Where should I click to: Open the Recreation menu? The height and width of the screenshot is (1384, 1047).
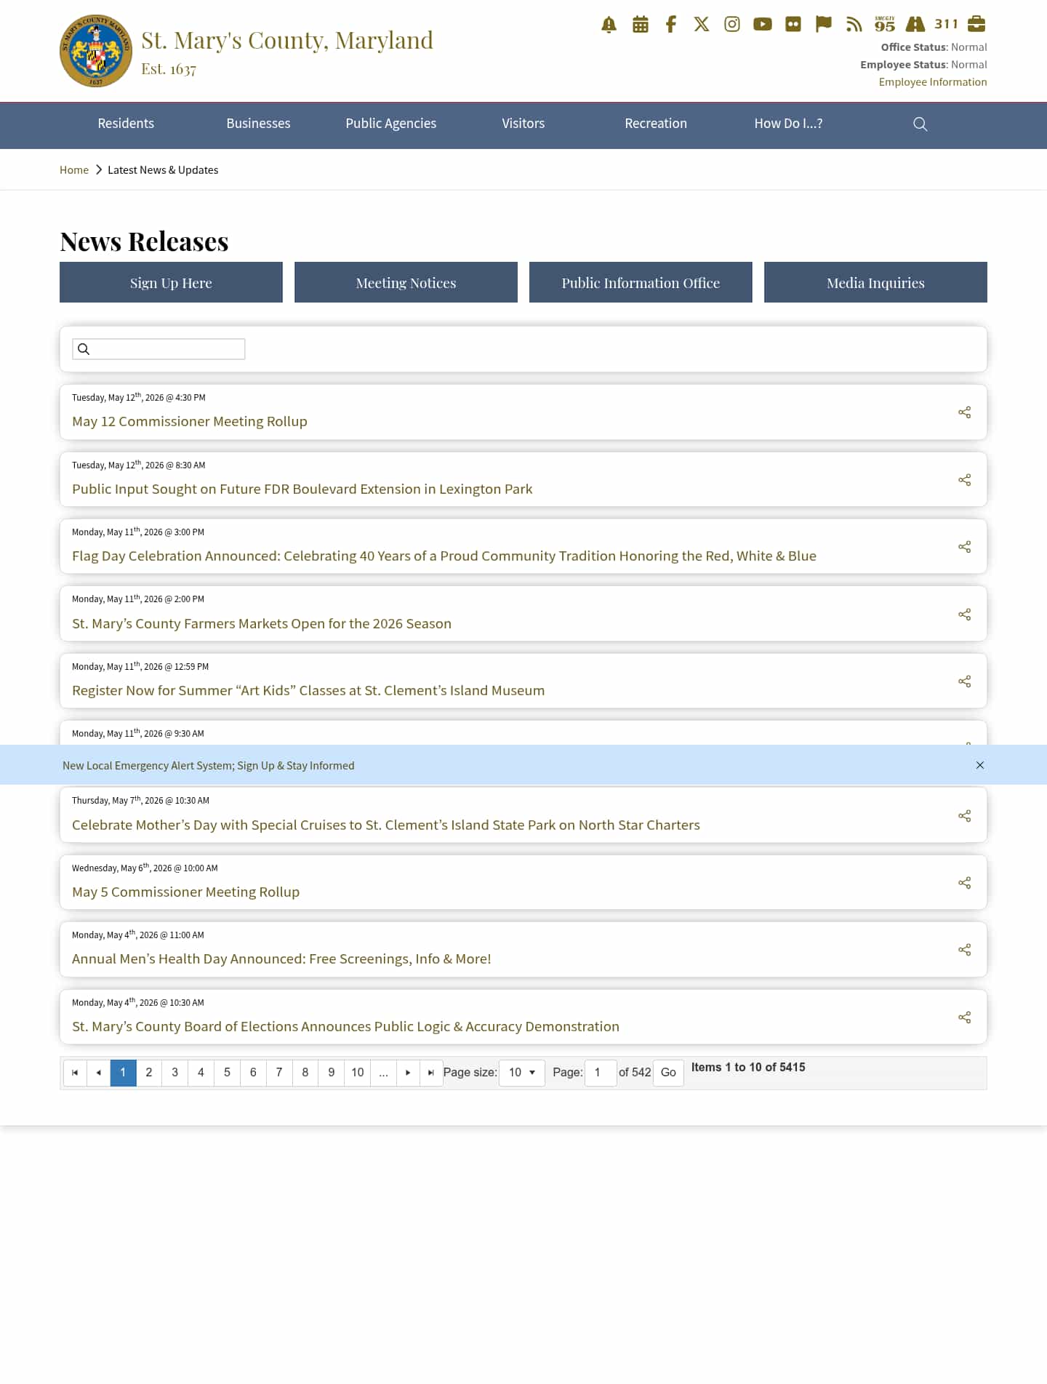coord(656,124)
